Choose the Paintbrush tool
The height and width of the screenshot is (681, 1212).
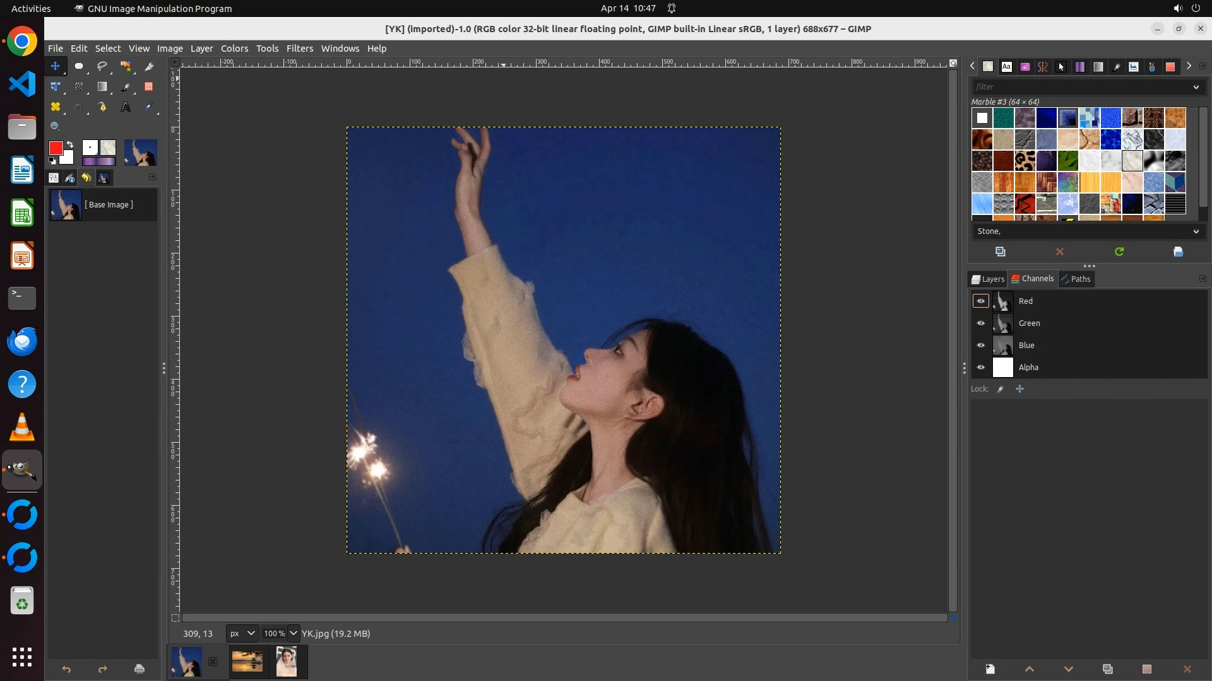[126, 87]
